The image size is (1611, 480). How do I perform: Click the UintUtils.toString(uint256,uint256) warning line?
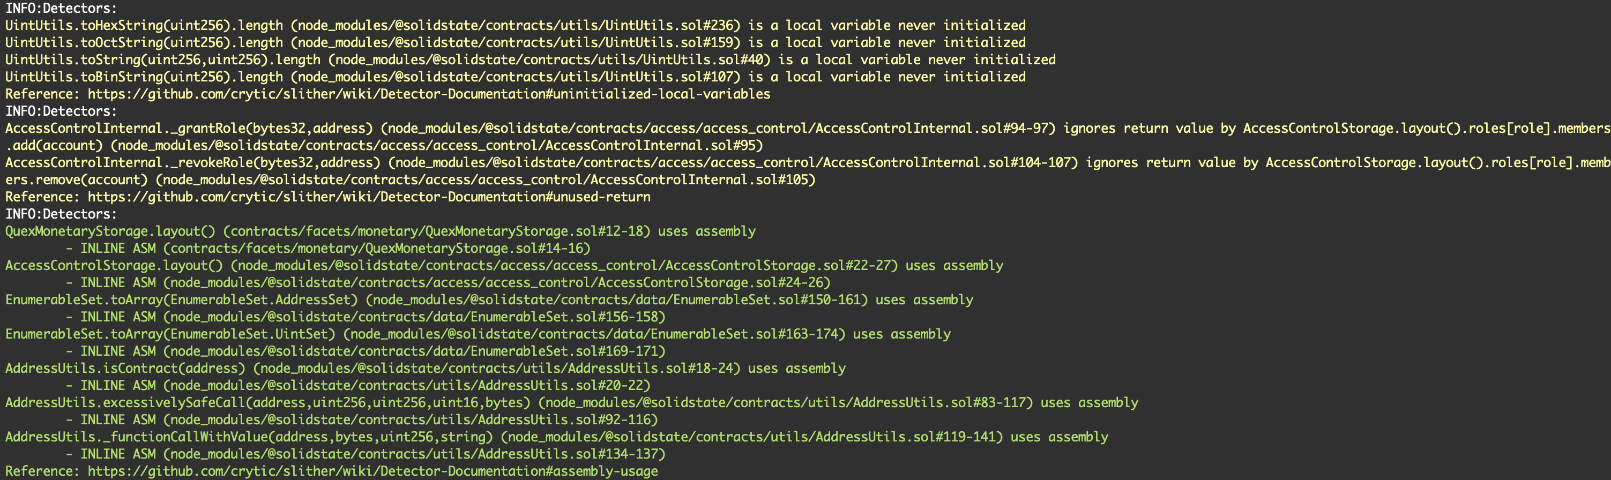[531, 60]
